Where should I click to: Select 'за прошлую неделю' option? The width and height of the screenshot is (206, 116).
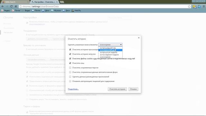(x=110, y=52)
